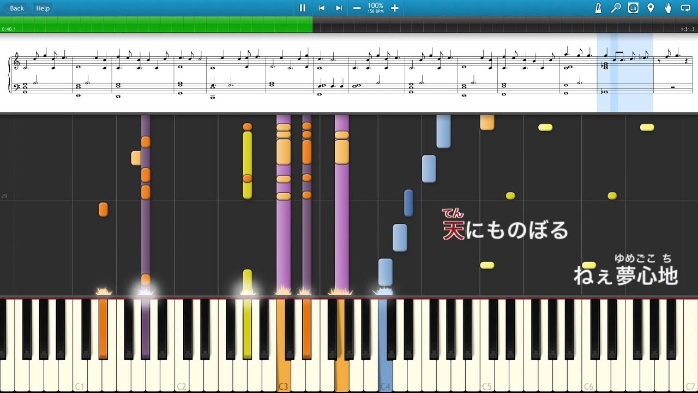
Task: Open the hands selection icon
Action: [x=668, y=8]
